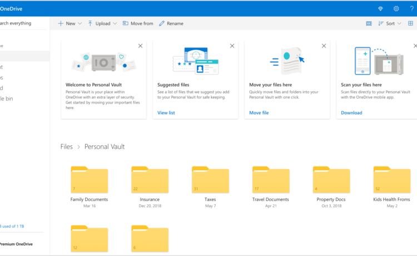Click the Personal Vault lock icon in toolbar

369,23
